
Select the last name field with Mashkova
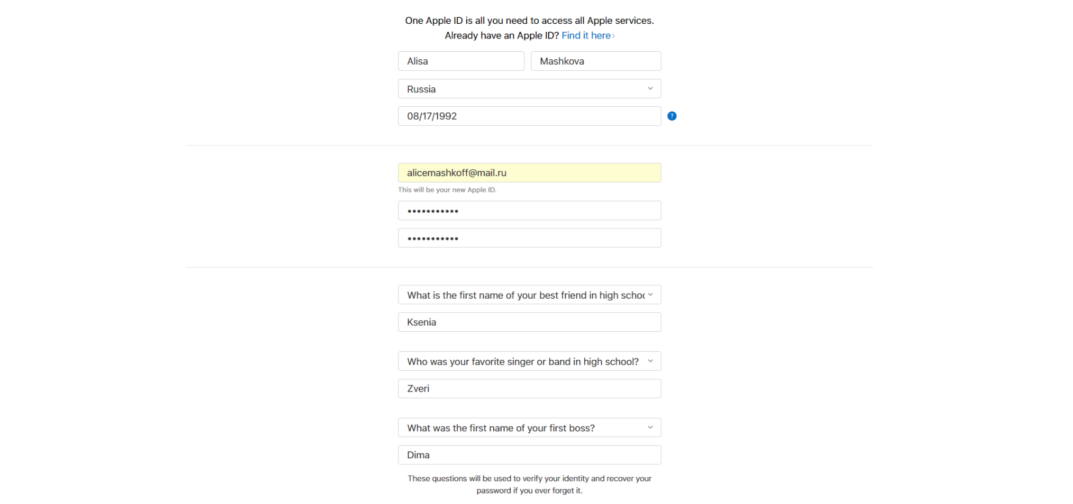595,61
